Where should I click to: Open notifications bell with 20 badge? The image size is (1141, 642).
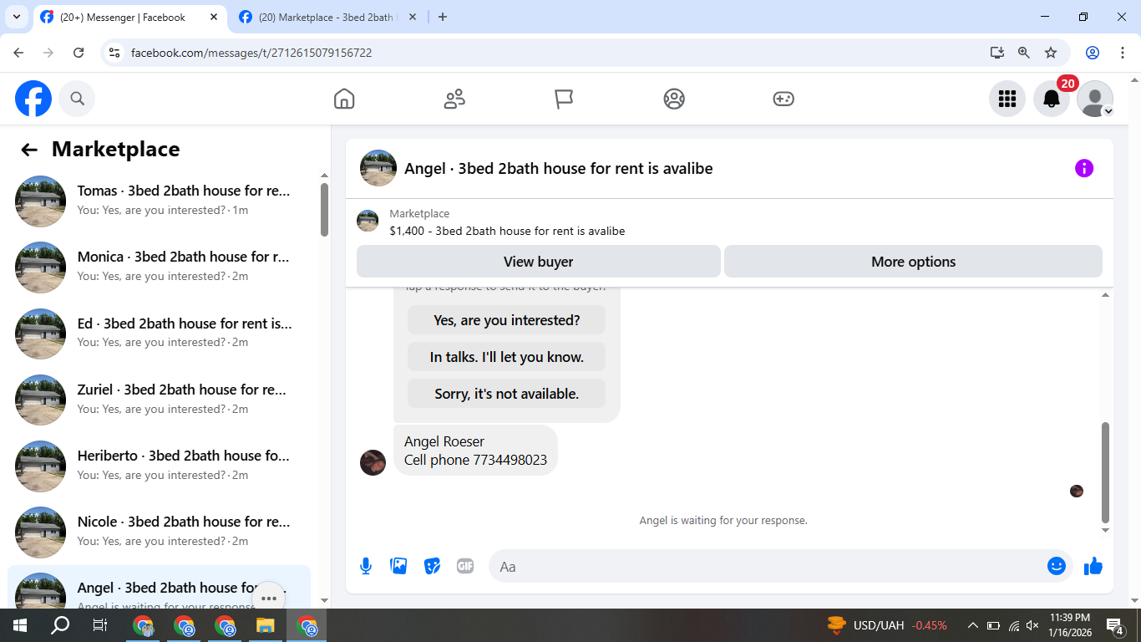(x=1052, y=99)
